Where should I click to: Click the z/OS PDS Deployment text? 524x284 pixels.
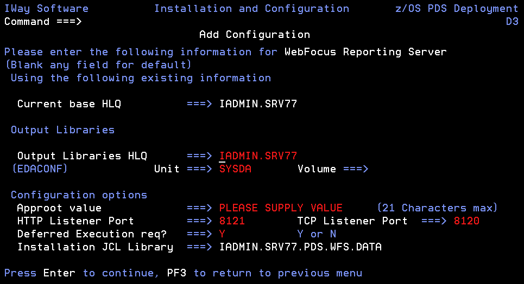tap(457, 9)
